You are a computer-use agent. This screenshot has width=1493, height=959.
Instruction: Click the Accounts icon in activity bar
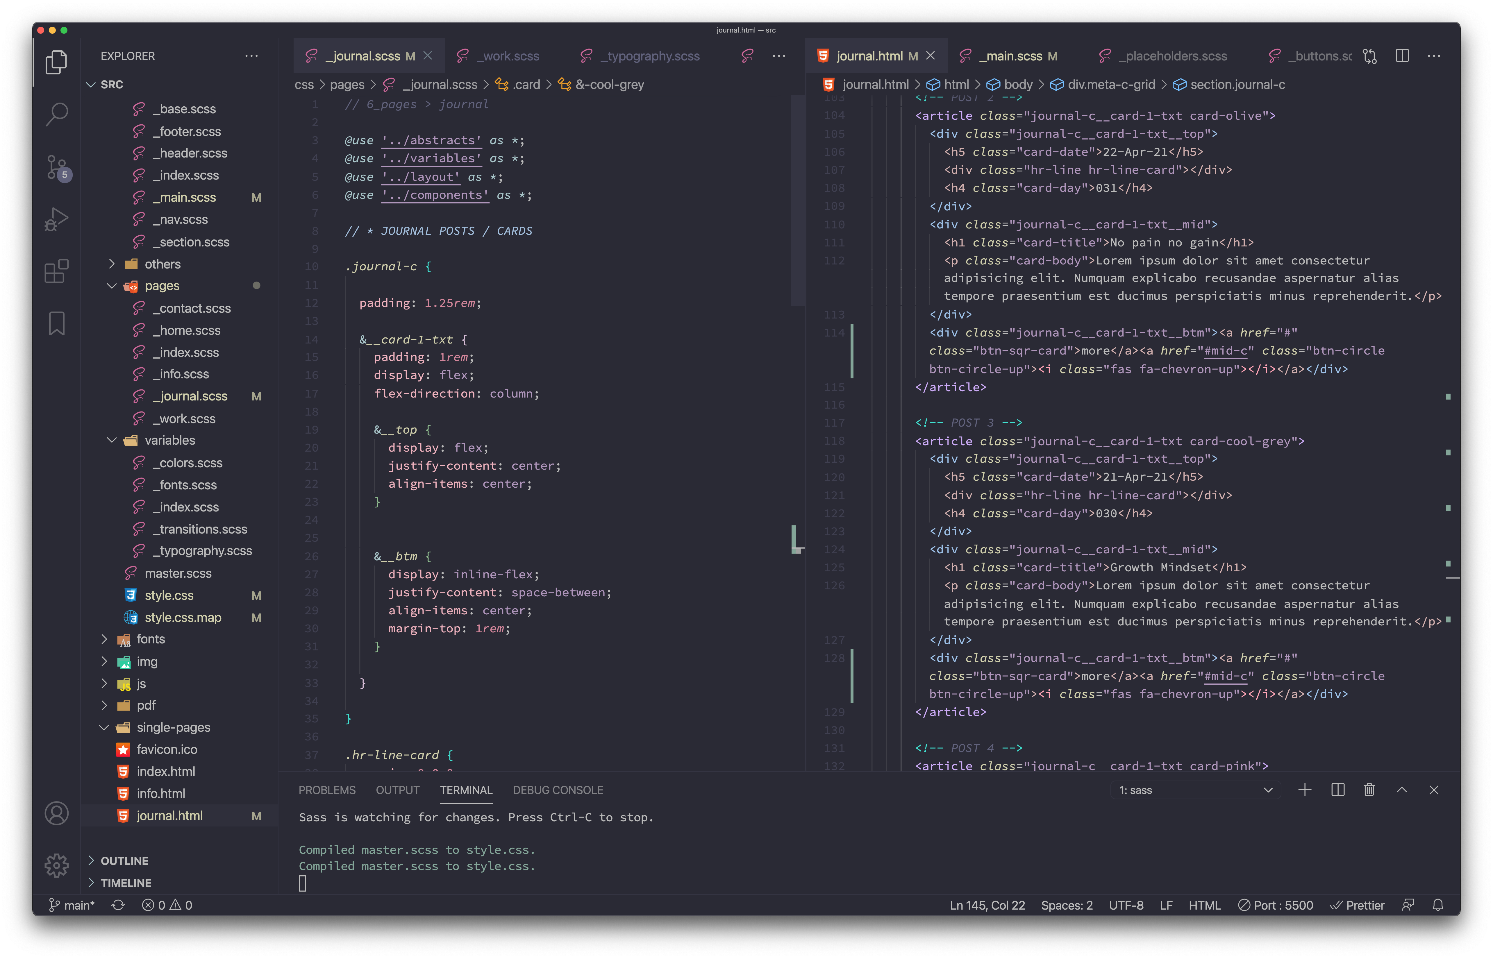click(57, 813)
